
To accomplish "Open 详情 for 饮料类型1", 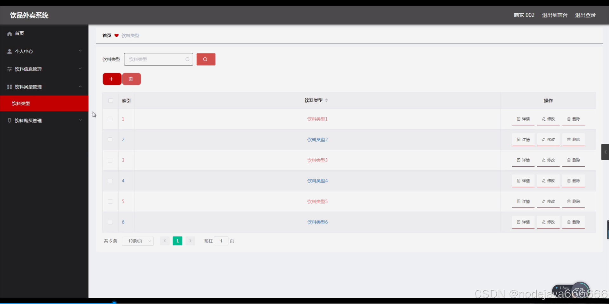I will click(x=523, y=119).
